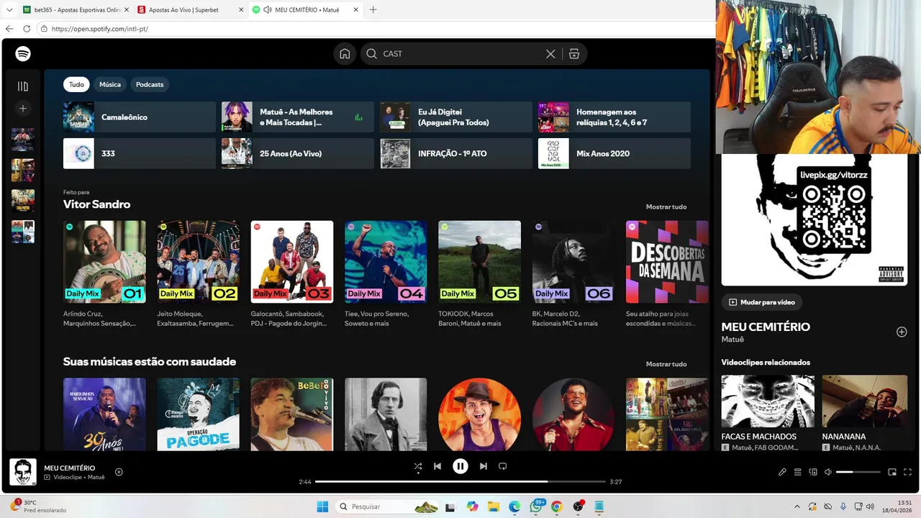Open Matuê - As Melhores playlist card
This screenshot has width=921, height=518.
point(298,117)
